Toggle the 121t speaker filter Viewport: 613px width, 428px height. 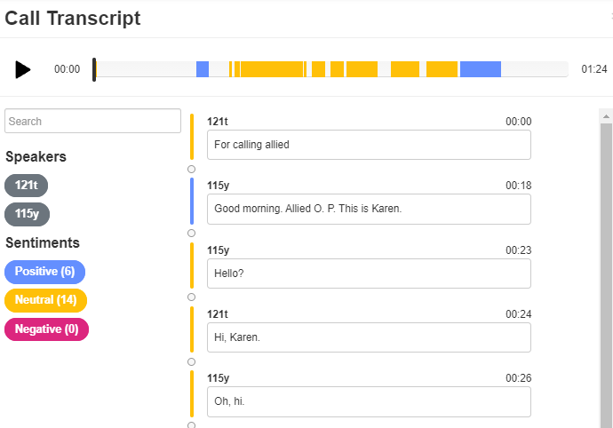26,186
